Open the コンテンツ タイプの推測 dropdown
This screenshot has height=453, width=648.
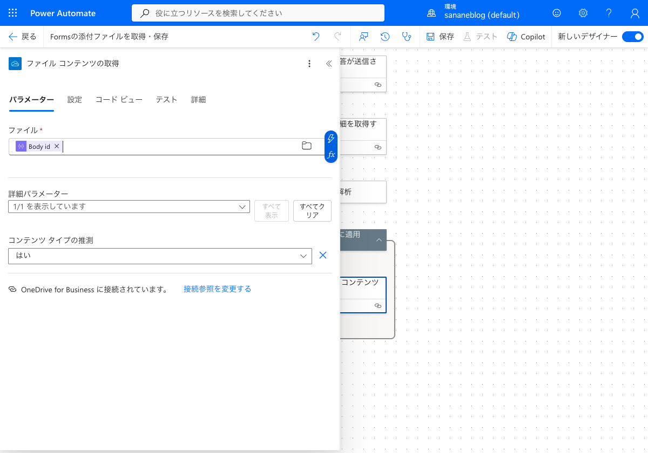point(160,256)
